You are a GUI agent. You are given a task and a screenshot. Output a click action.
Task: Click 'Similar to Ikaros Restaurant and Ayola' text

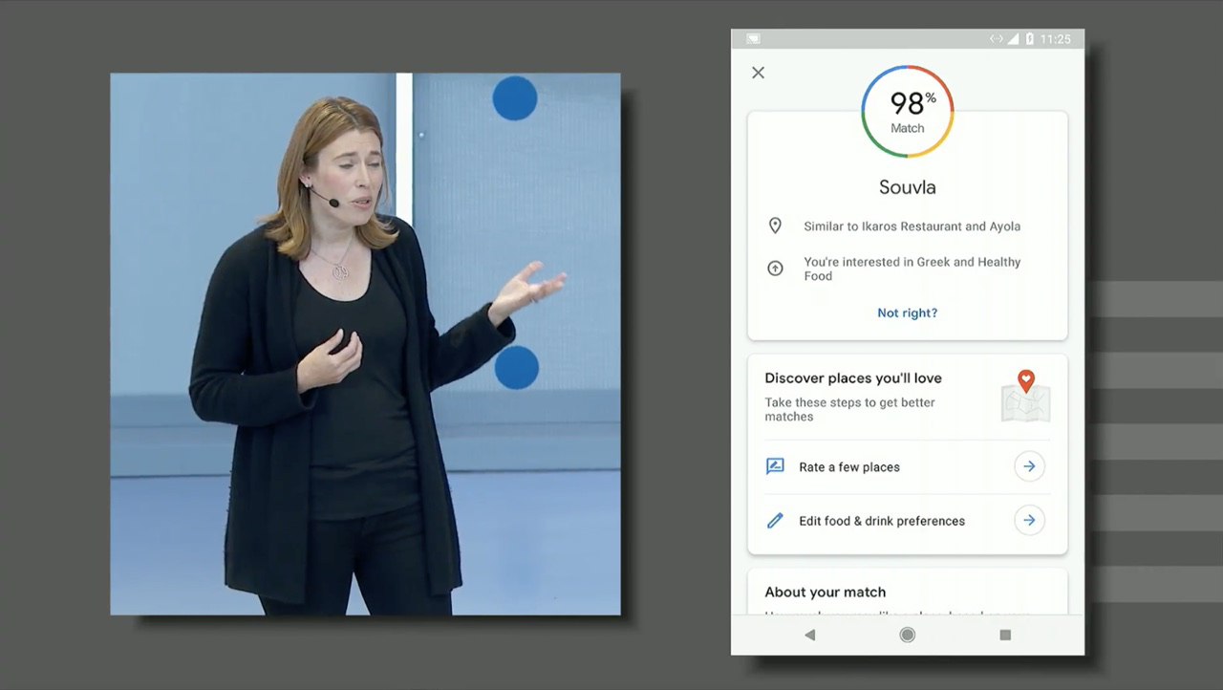912,226
